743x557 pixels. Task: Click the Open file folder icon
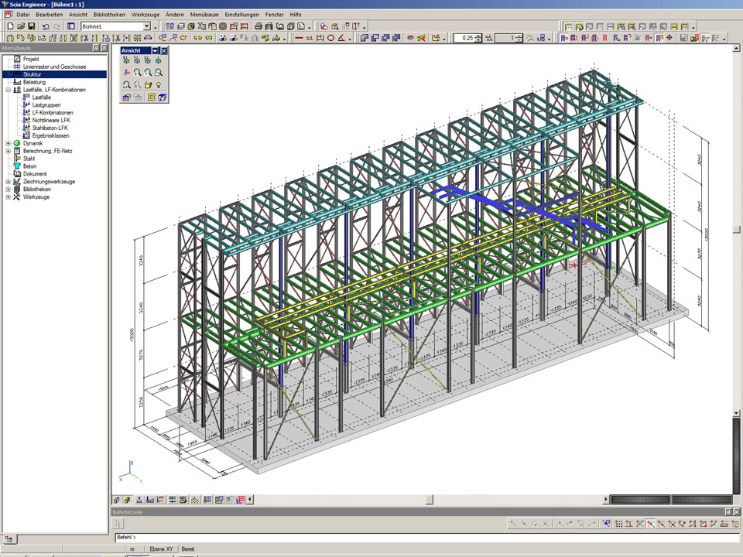(x=21, y=26)
